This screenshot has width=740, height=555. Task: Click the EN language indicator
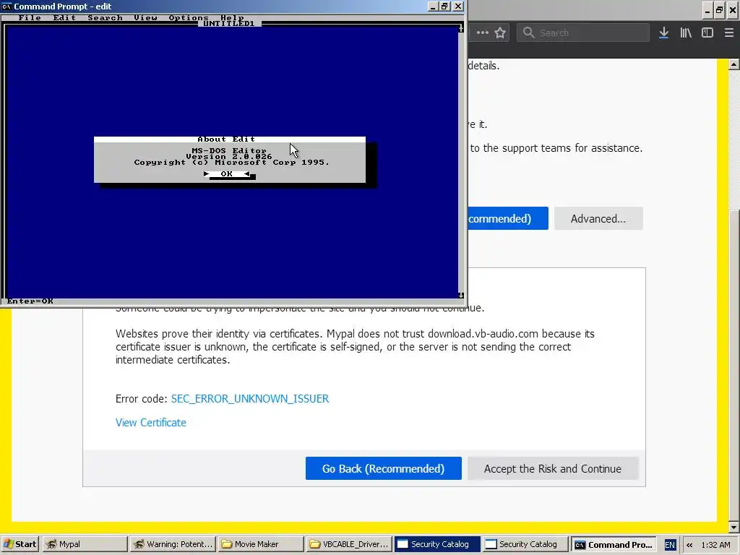tap(670, 545)
